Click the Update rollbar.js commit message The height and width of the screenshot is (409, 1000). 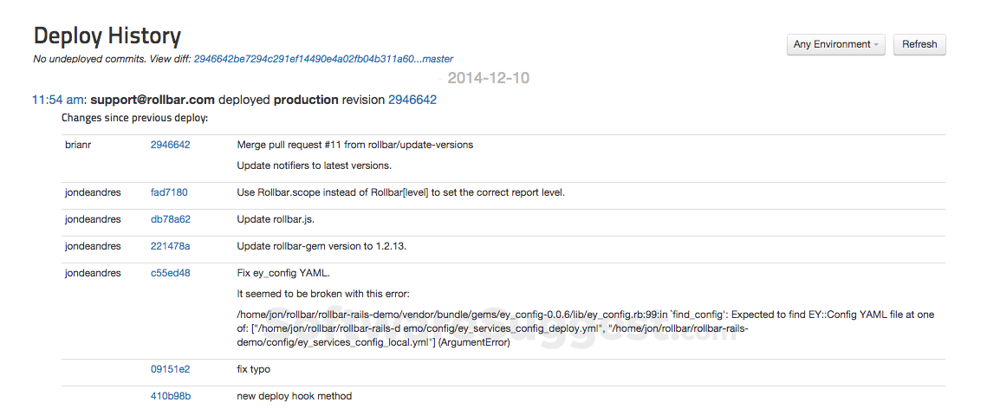[x=276, y=219]
